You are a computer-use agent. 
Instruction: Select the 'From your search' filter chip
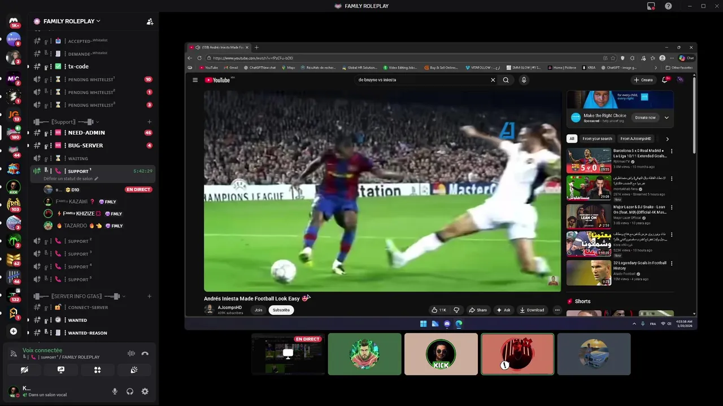click(597, 139)
